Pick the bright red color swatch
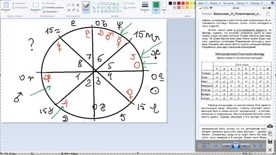Screen dimensions: 276x155 183,3
